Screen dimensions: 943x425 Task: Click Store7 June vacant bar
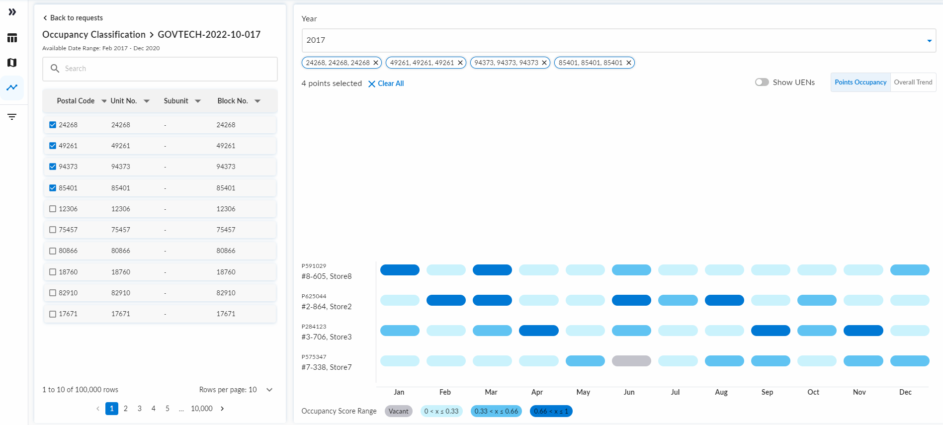point(631,361)
